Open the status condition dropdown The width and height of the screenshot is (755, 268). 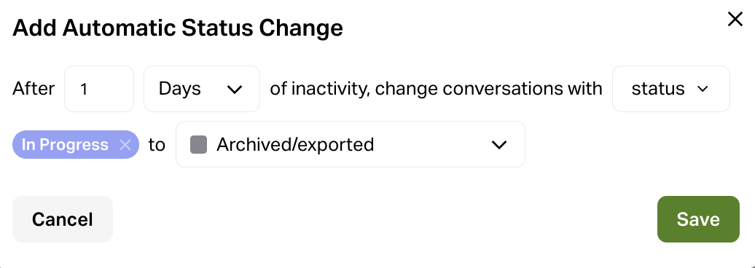(670, 89)
